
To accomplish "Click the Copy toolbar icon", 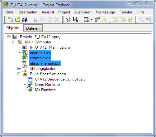I will tap(43, 20).
